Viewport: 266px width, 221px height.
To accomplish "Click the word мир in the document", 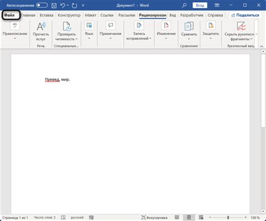I will (65, 79).
